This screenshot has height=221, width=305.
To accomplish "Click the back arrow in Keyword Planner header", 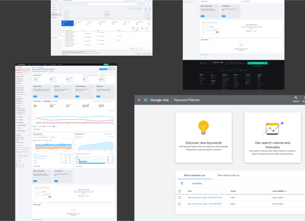I will coord(139,100).
